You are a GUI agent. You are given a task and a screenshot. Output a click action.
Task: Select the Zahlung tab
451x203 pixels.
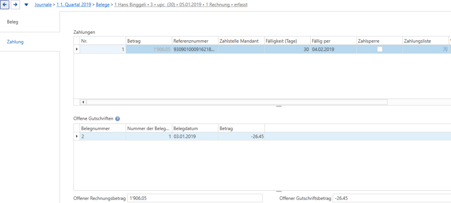pos(30,42)
